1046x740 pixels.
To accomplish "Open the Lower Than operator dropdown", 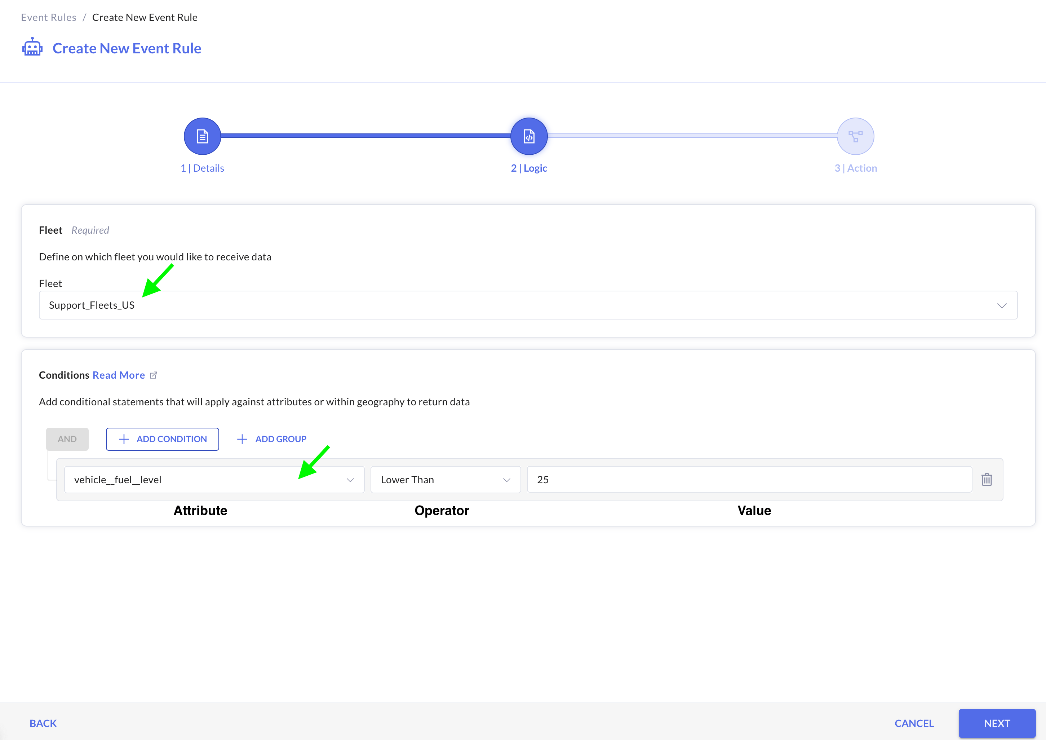I will (x=445, y=480).
